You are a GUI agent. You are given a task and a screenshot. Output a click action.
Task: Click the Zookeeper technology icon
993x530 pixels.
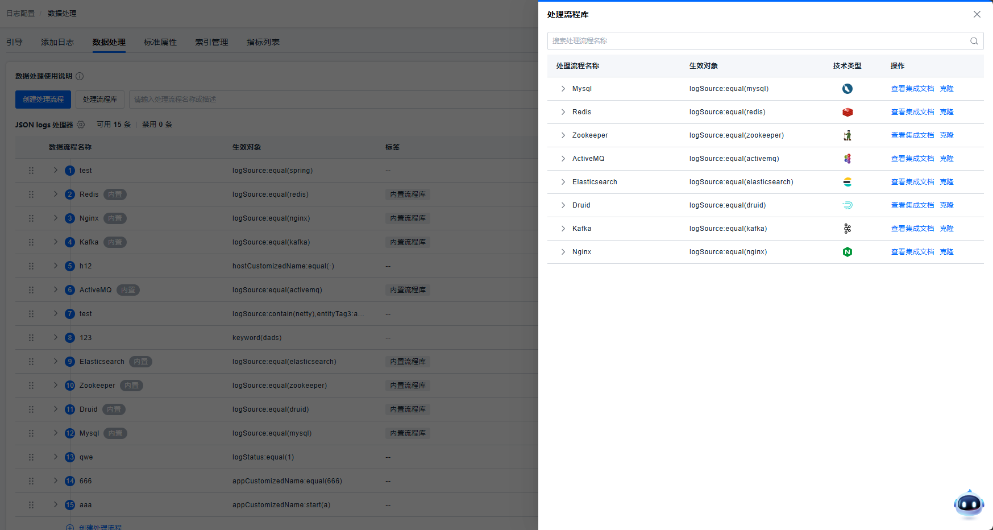[847, 135]
